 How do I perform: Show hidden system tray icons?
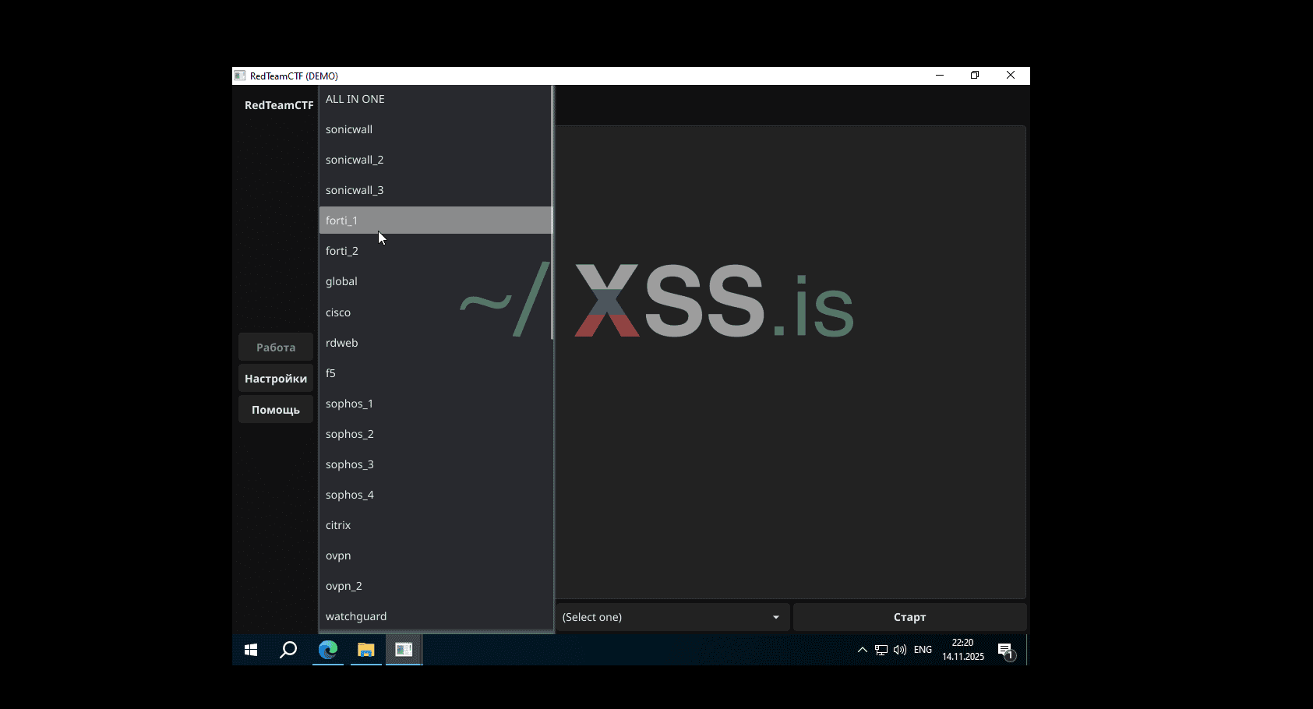tap(863, 650)
